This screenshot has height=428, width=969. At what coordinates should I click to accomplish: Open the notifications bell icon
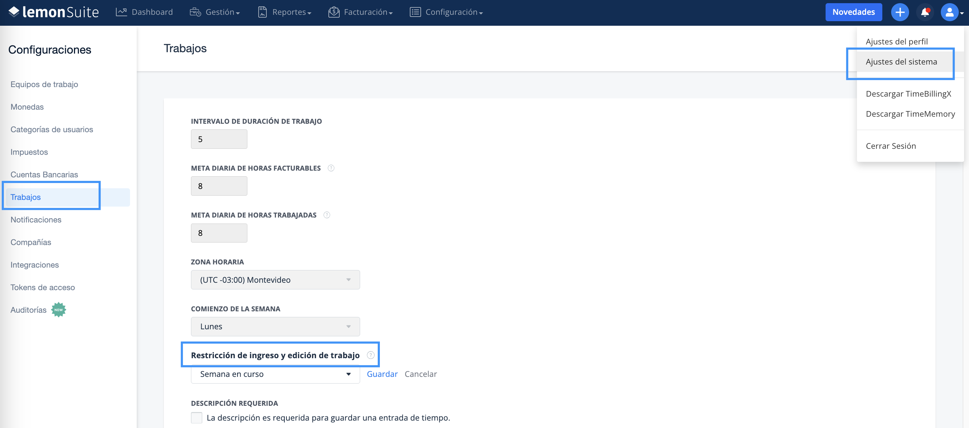pyautogui.click(x=925, y=12)
